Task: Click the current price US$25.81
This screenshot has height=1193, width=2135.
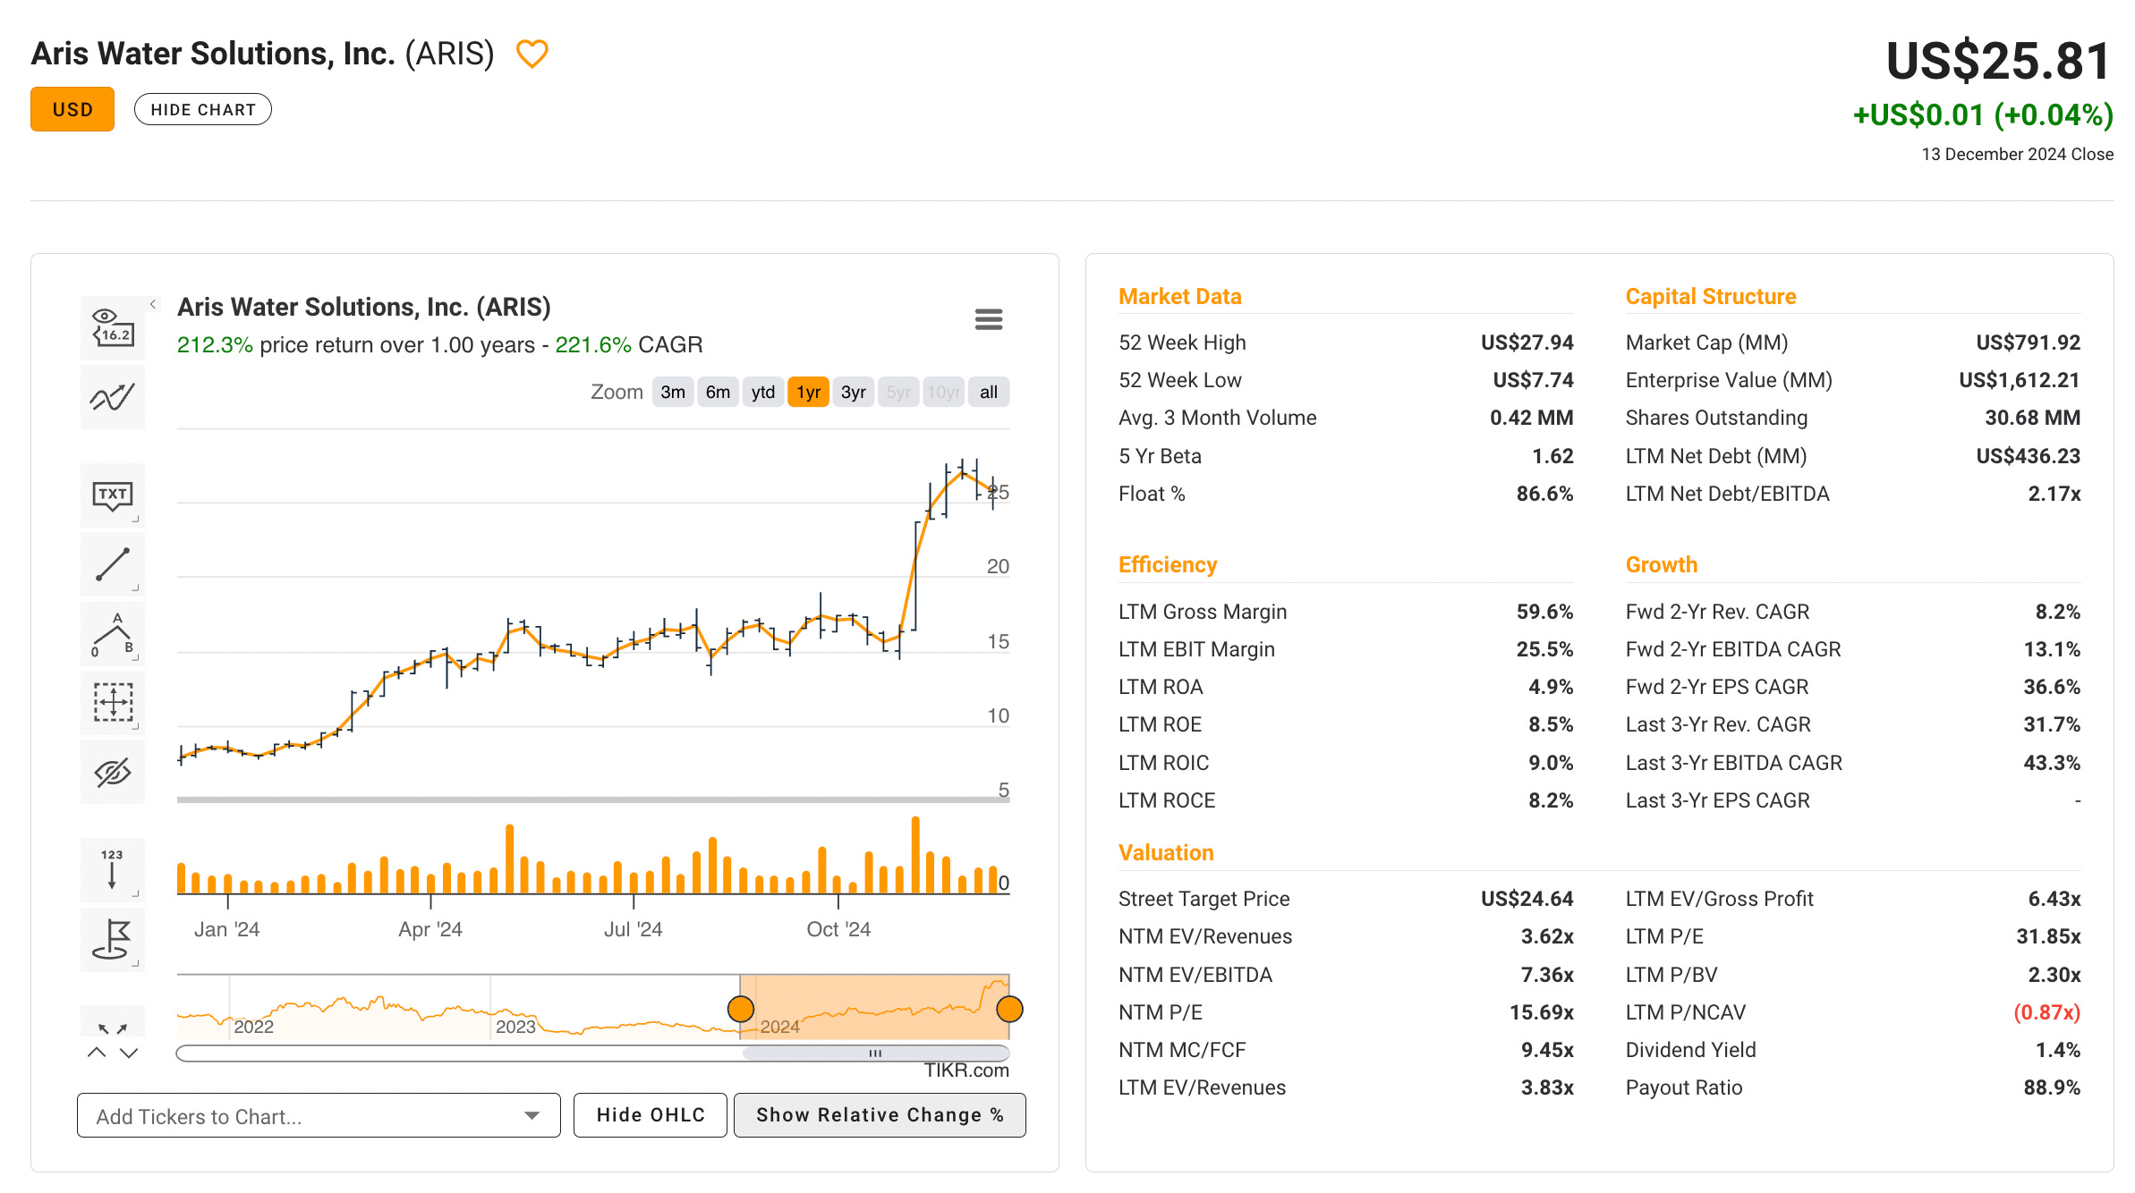Action: (1999, 61)
